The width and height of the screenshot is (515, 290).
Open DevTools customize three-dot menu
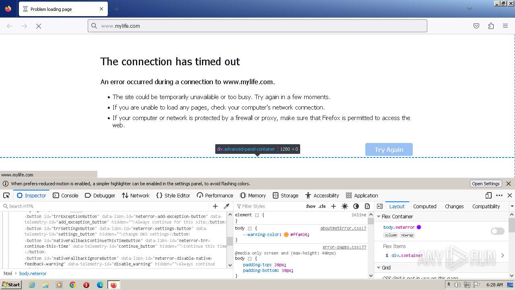[x=499, y=195]
